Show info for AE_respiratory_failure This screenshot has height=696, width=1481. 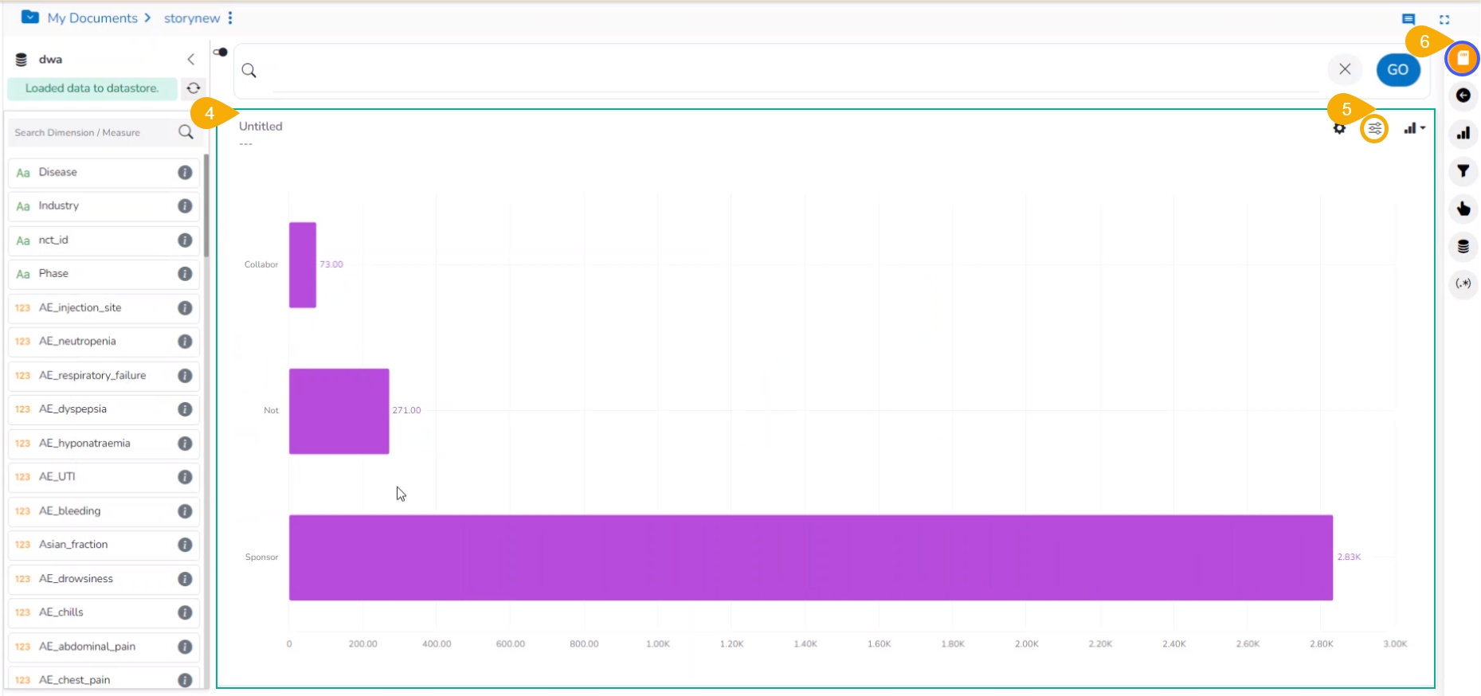pos(185,375)
